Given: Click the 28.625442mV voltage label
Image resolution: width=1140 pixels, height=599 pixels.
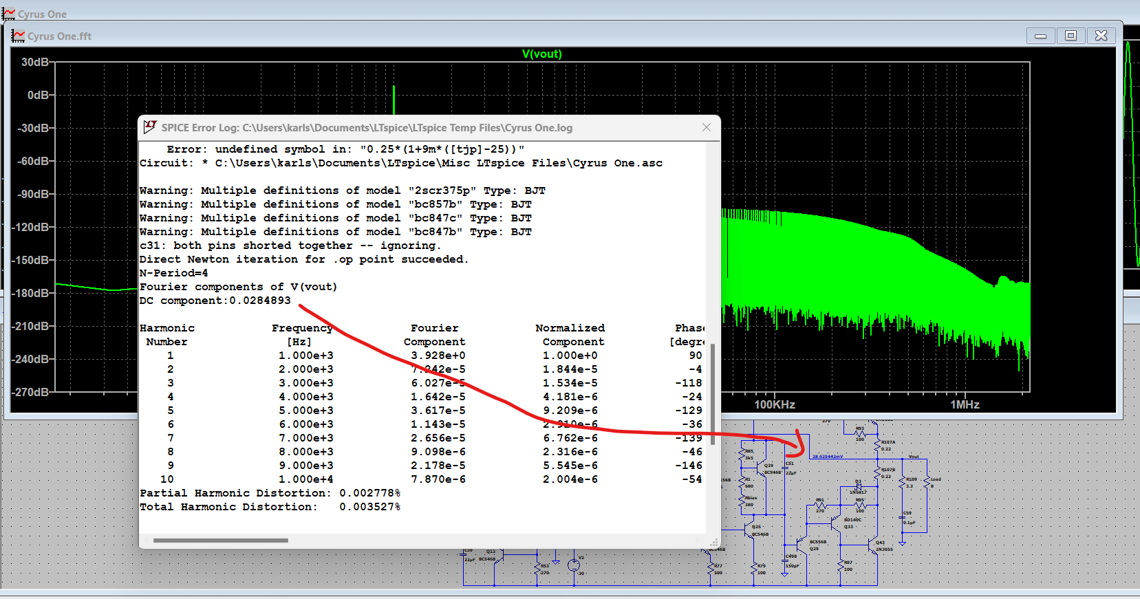Looking at the screenshot, I should point(828,456).
